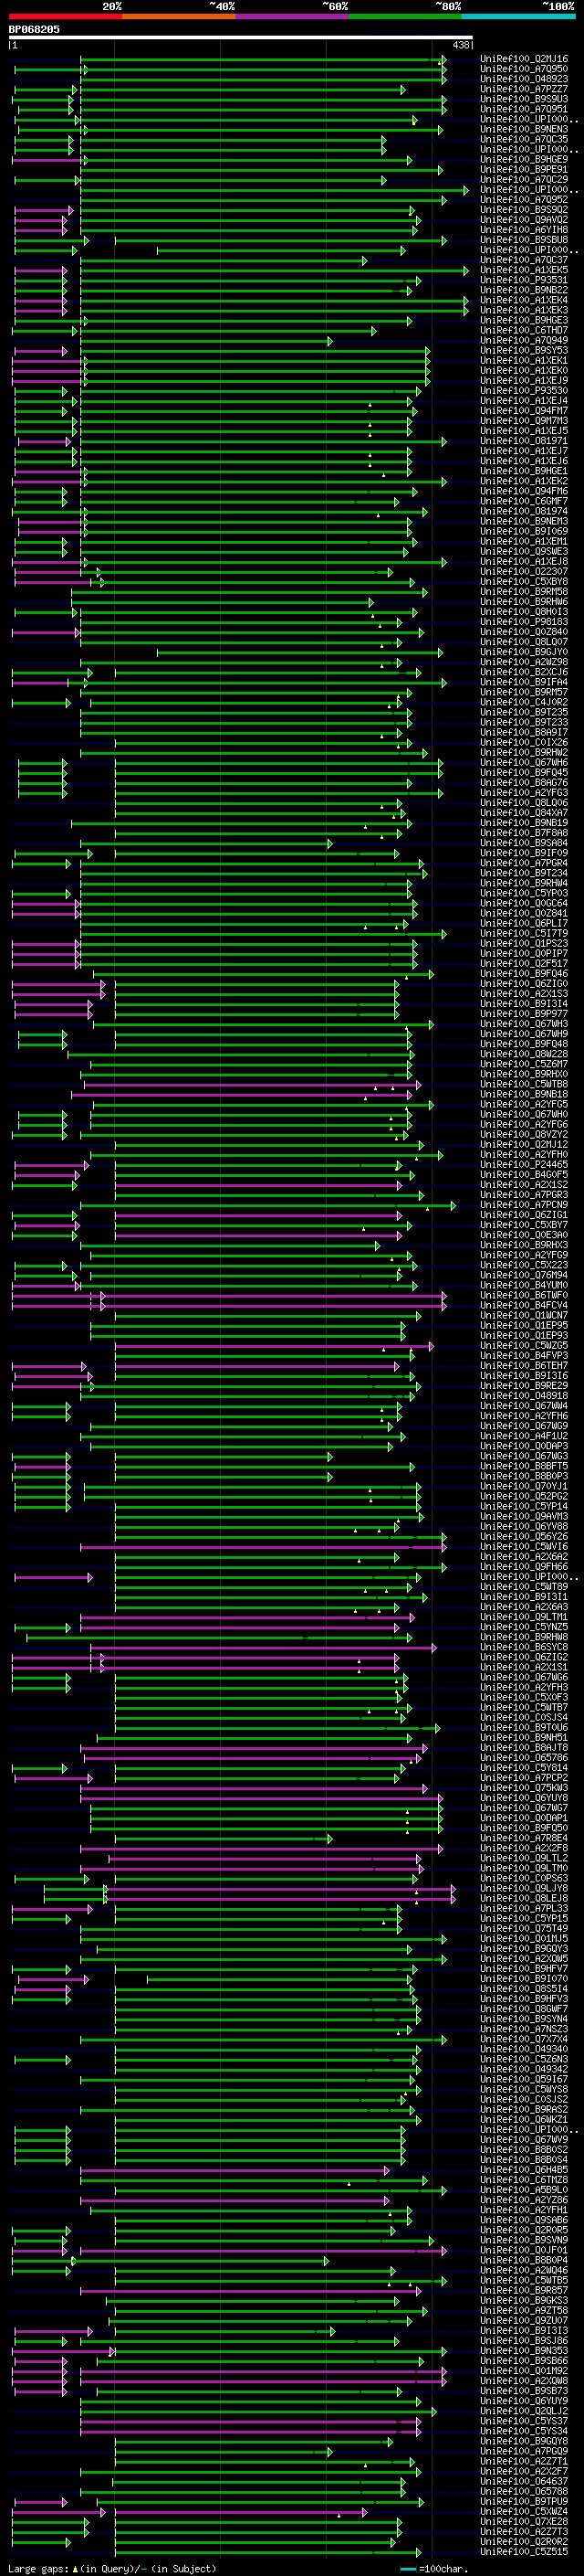Image resolution: width=584 pixels, height=2576 pixels.
Task: Select hit label UniRef100_O64637
Action: coord(524,2481)
